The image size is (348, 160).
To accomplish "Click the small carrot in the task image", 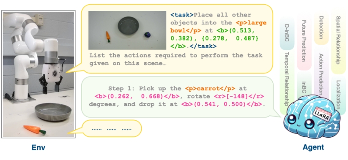I will (x=108, y=37).
